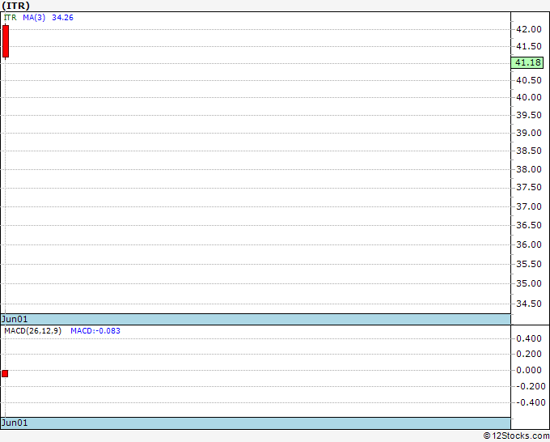Screen dimensions: 550x442
Task: Click the 34.26 moving average value
Action: (62, 18)
